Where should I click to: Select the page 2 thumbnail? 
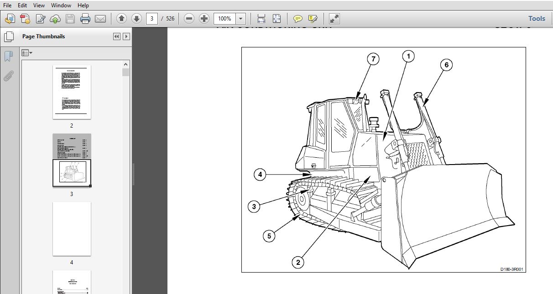point(72,92)
